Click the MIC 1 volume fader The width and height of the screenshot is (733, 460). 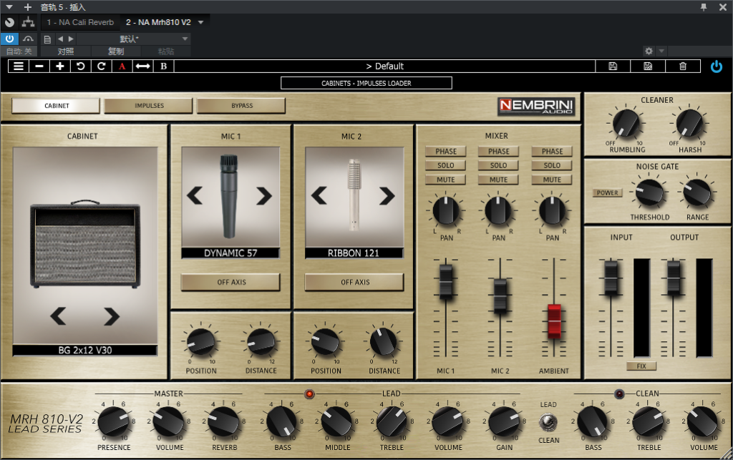pyautogui.click(x=446, y=280)
